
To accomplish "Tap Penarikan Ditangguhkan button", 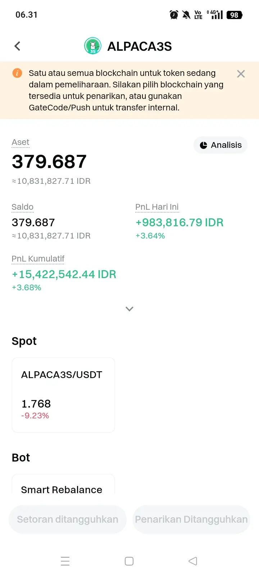I will [x=191, y=519].
